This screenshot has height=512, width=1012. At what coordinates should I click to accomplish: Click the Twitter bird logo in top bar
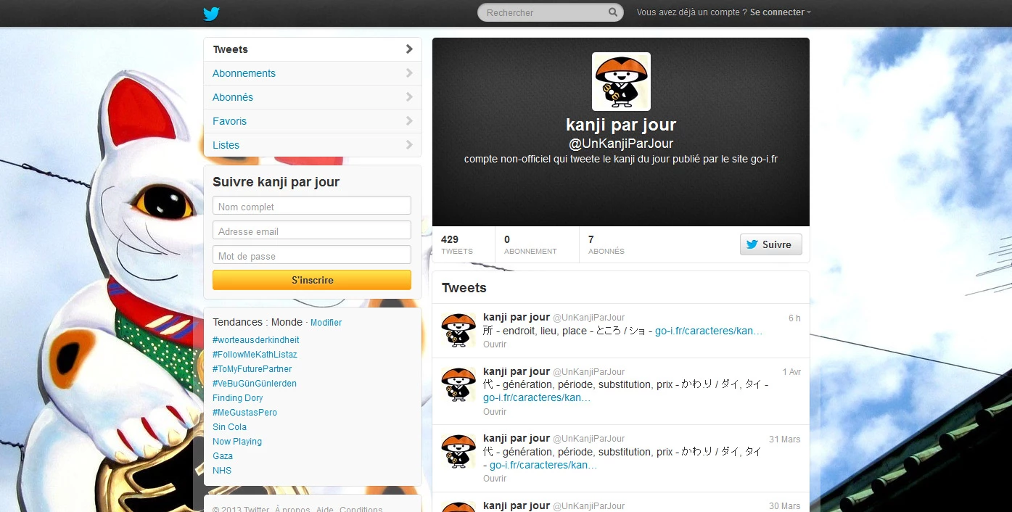tap(211, 13)
